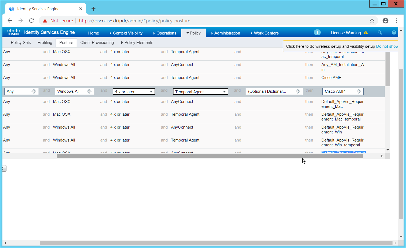Open the Administration menu
This screenshot has width=406, height=248.
click(x=226, y=33)
